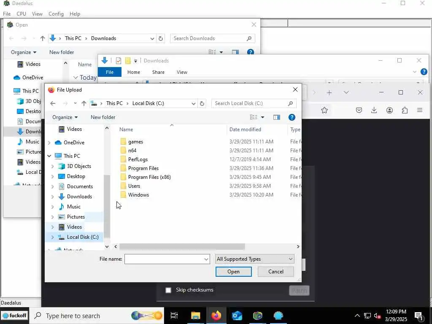Open Firefox account icon
This screenshot has width=432, height=324.
(x=389, y=111)
